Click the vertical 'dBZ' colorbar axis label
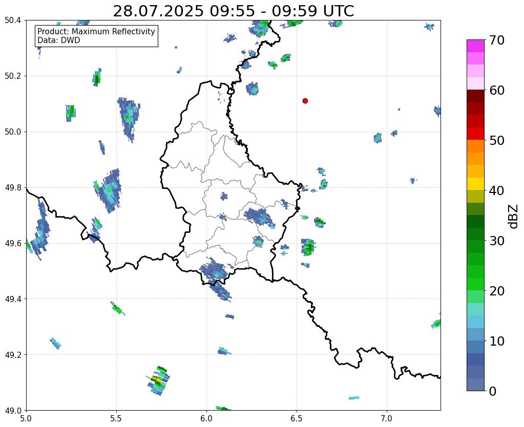524x427 pixels. tap(514, 217)
